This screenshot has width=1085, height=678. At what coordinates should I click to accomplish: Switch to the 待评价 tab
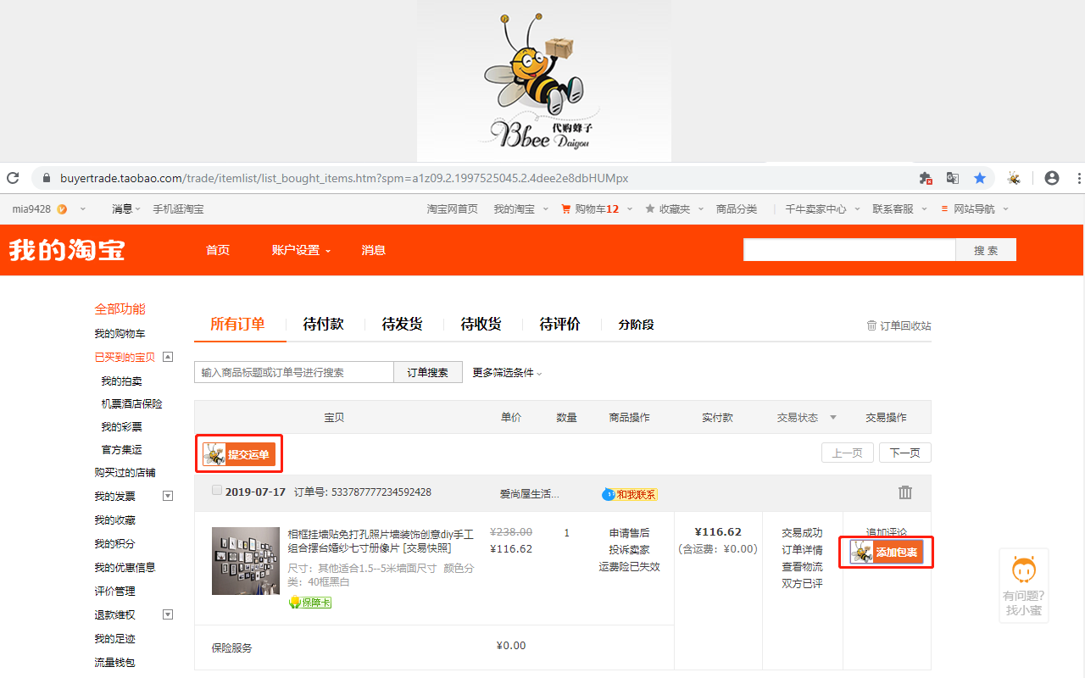tap(559, 324)
